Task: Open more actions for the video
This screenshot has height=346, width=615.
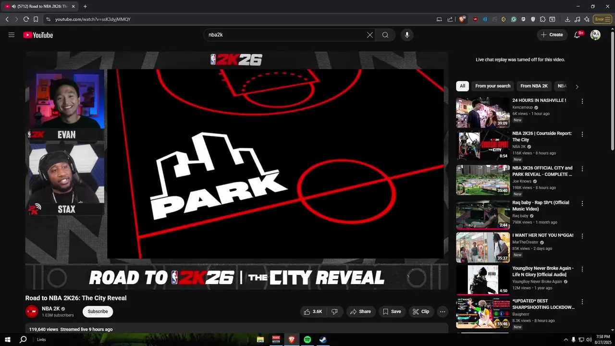Action: click(x=443, y=311)
